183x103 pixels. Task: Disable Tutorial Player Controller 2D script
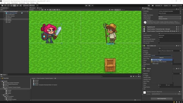146,31
